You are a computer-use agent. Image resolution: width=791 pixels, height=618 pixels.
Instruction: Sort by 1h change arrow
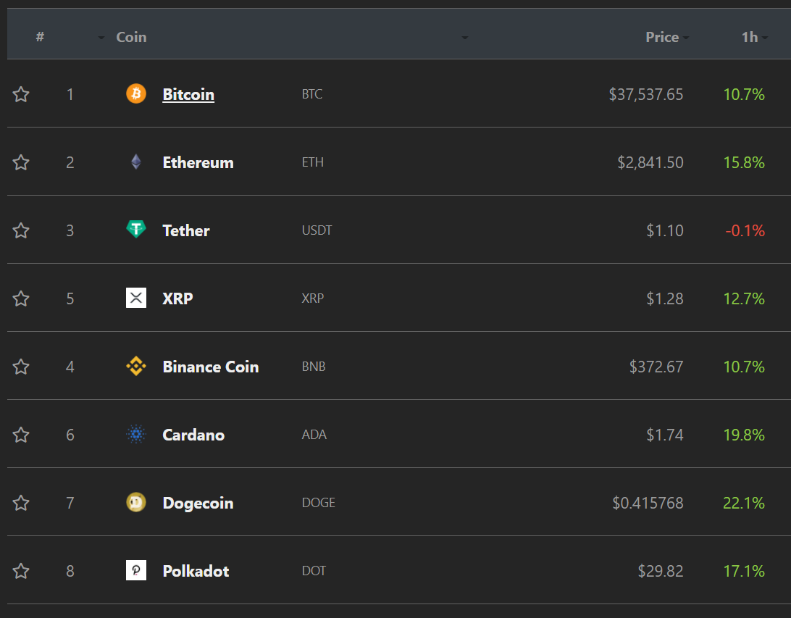pyautogui.click(x=765, y=38)
